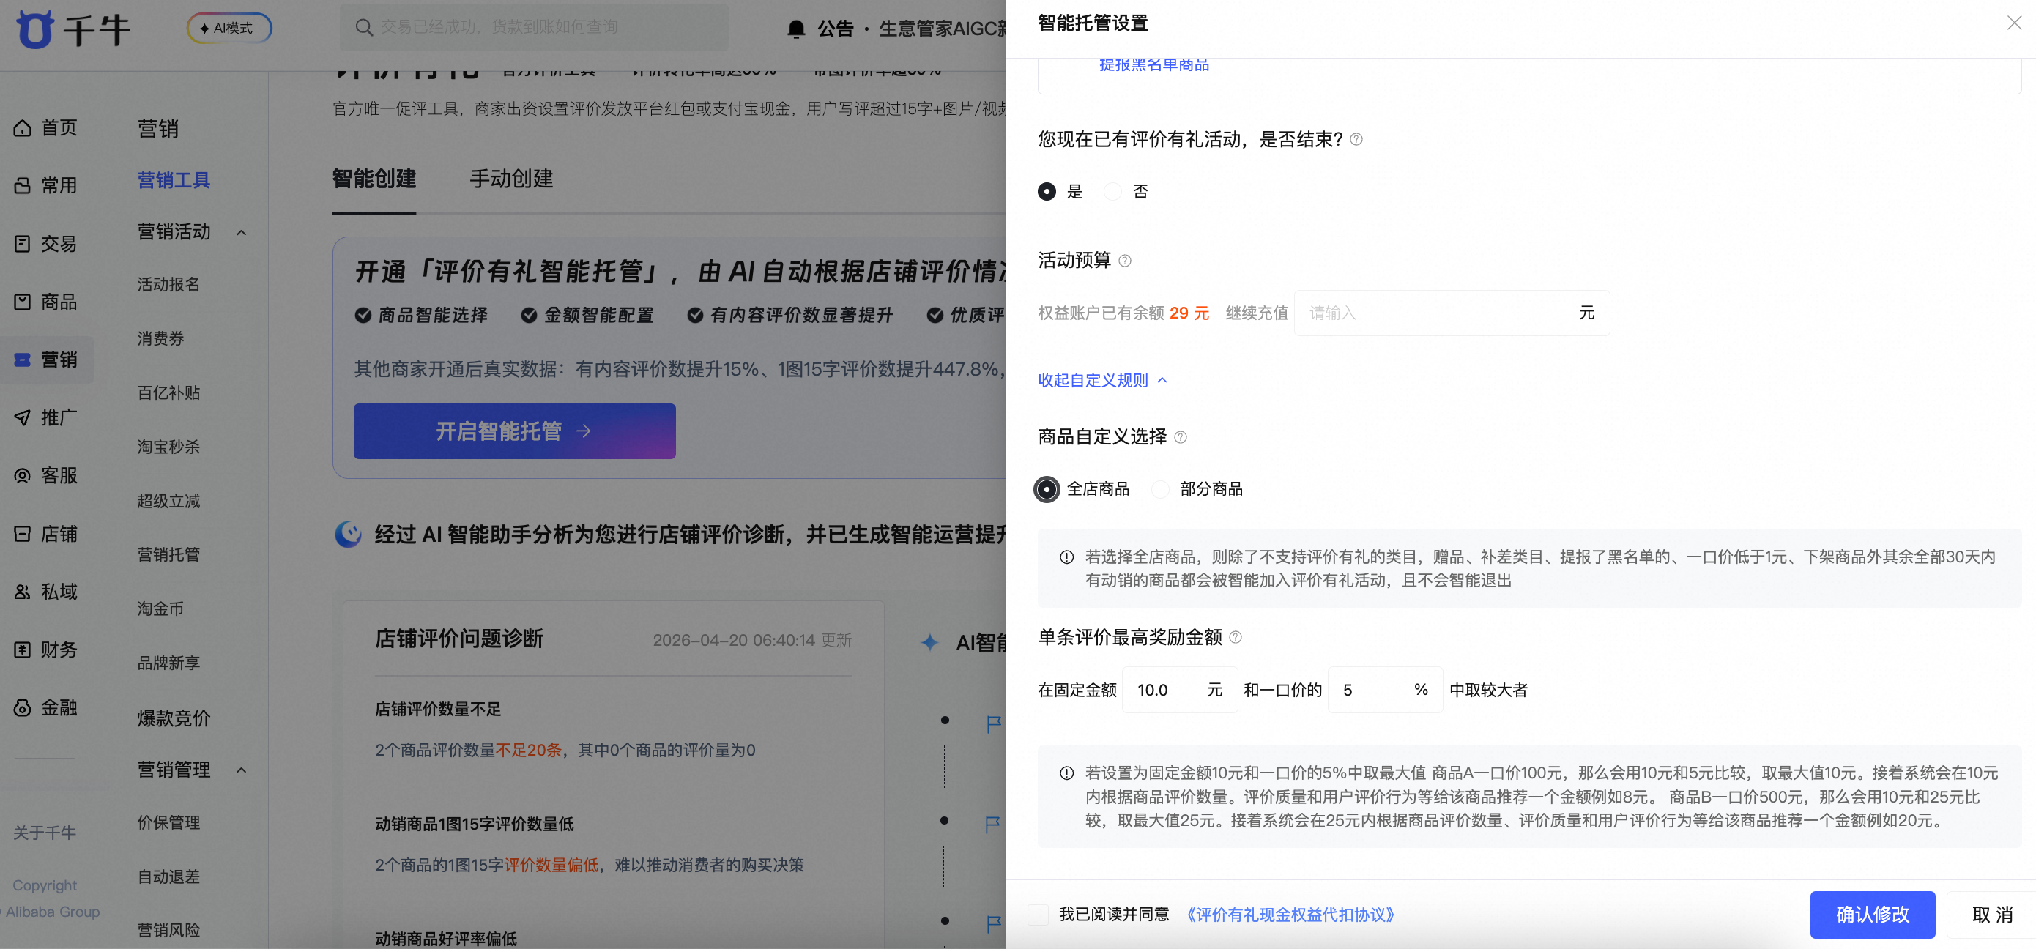
Task: Open 自动退差 menu item
Action: tap(168, 877)
